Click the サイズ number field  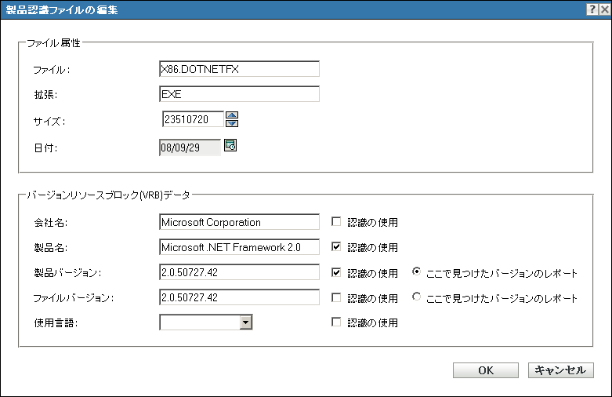191,119
